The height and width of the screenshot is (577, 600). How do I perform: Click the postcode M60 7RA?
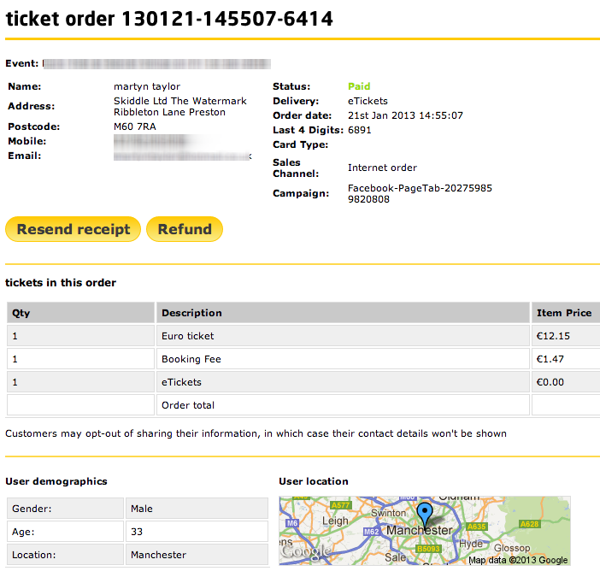(x=135, y=127)
